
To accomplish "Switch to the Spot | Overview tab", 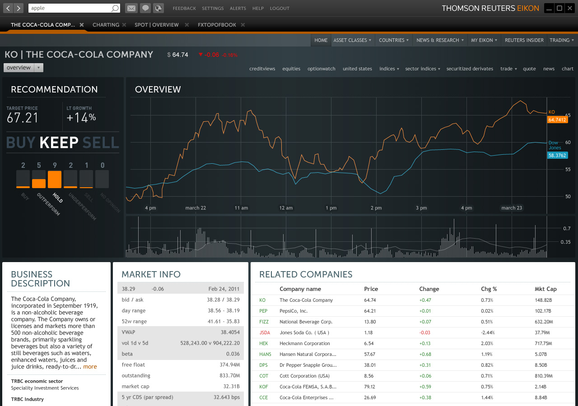I will tap(157, 25).
